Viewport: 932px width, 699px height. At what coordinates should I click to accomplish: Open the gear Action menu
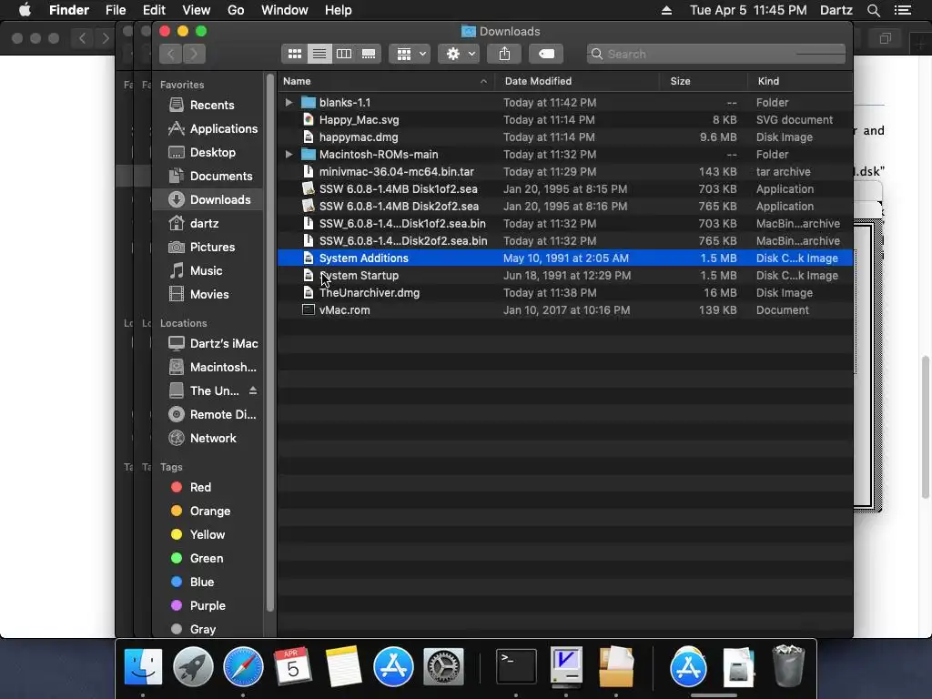pos(459,54)
